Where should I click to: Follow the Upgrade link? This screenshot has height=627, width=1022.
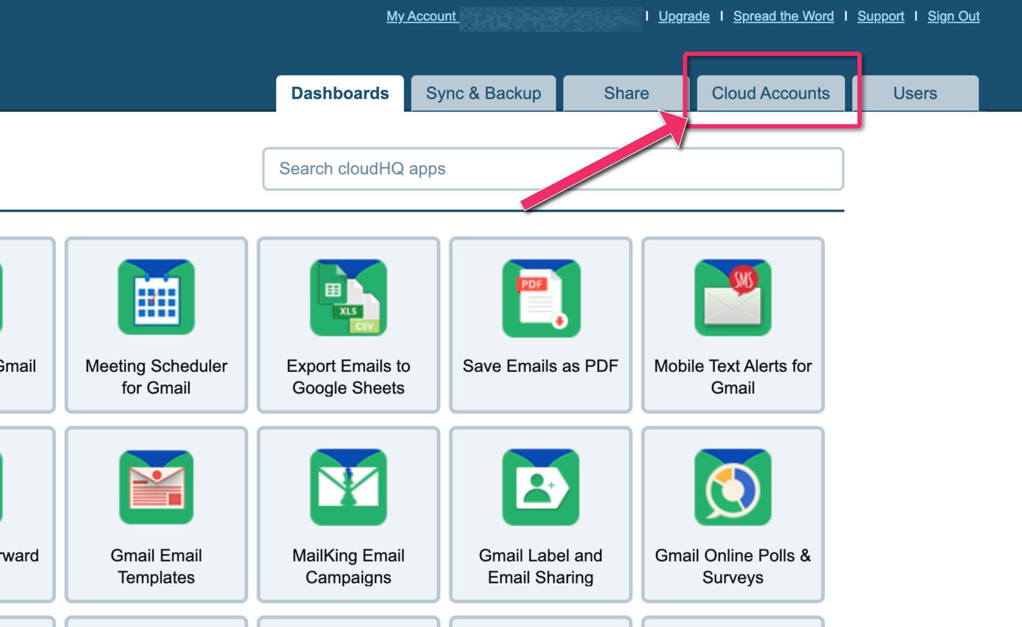pos(684,16)
